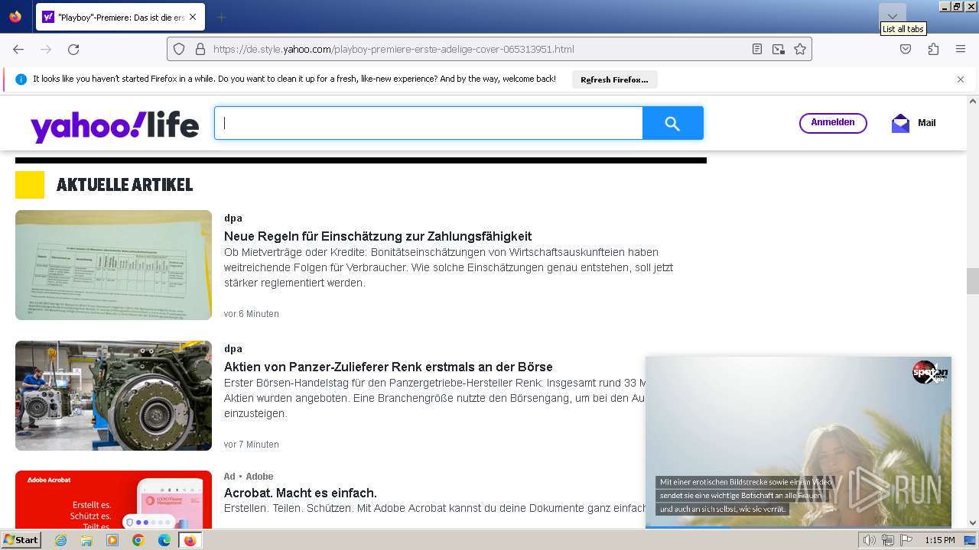Click the AKTUELLE ARTIKEL heading

coord(125,185)
